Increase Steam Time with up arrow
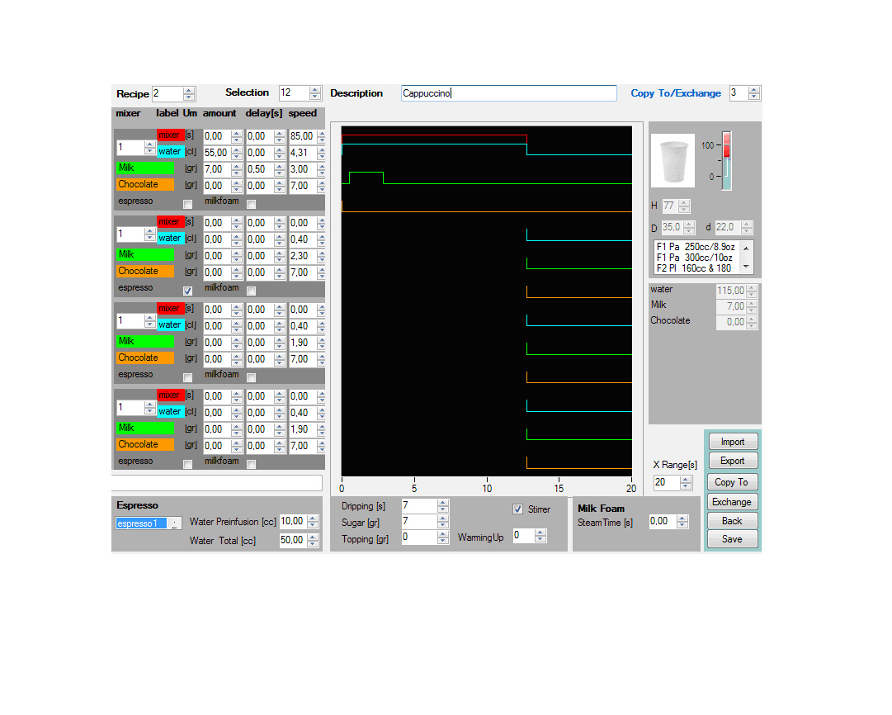Screen dimensions: 892x715 [x=682, y=518]
